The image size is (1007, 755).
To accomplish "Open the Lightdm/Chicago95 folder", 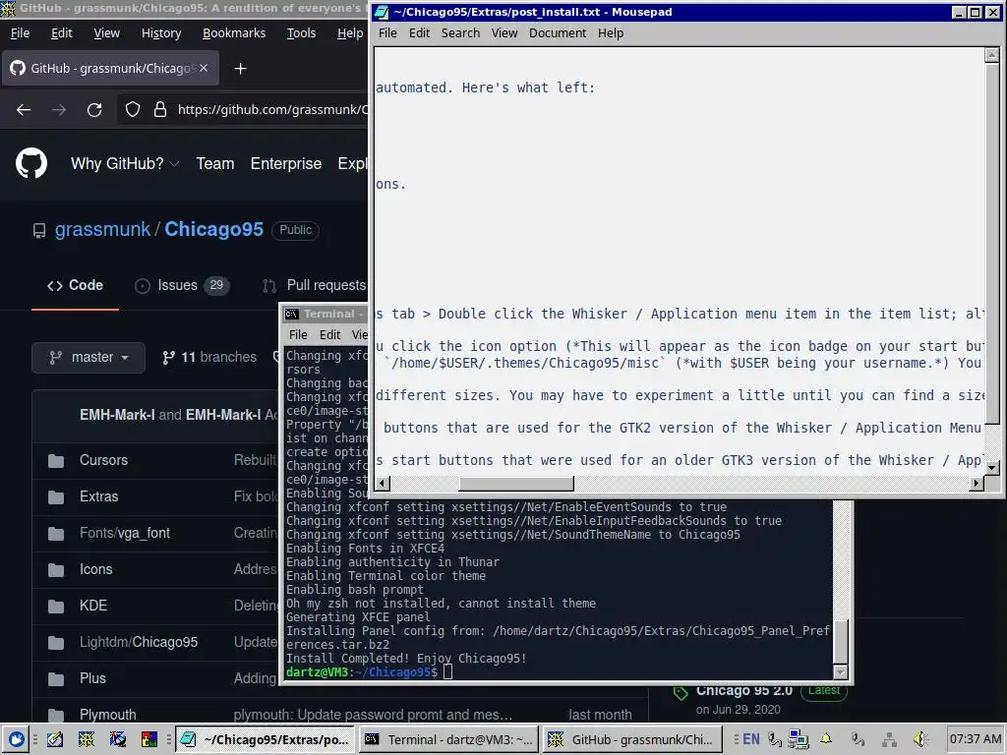I will coord(139,642).
